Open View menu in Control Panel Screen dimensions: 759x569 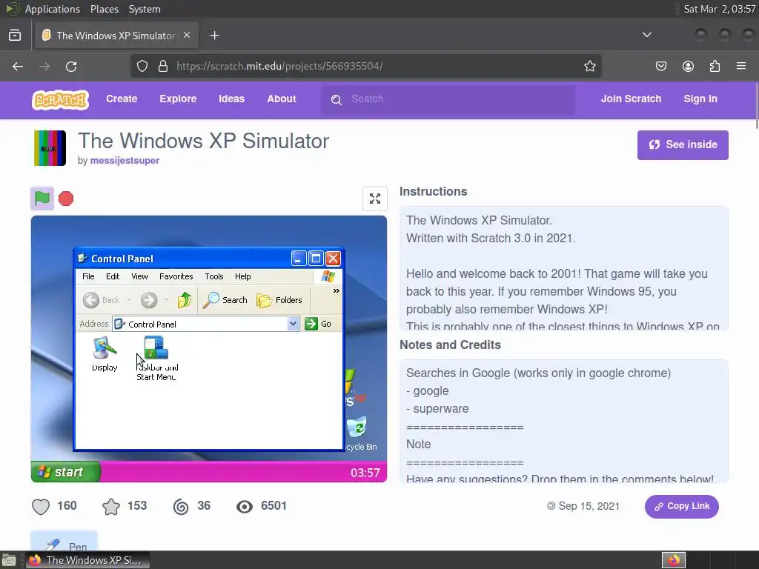(x=139, y=276)
